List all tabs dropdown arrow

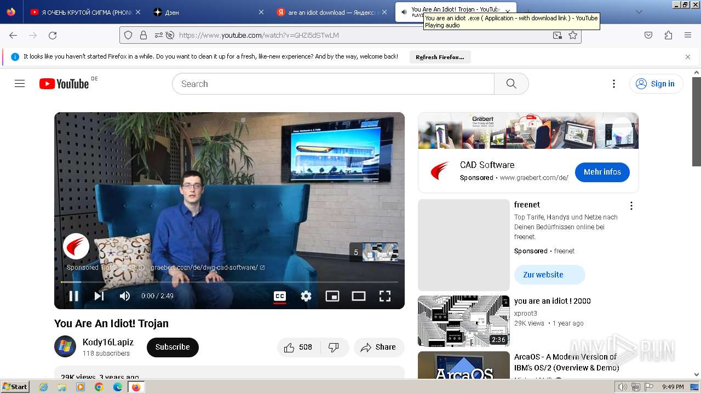point(639,12)
